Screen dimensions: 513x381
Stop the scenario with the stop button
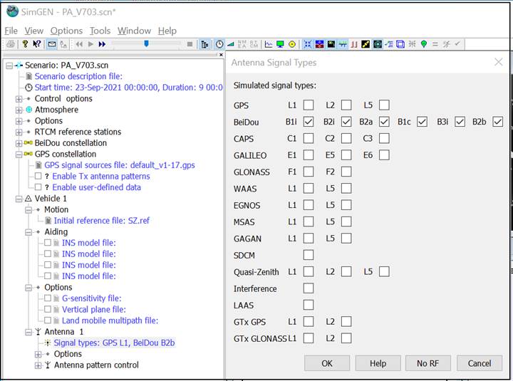190,44
